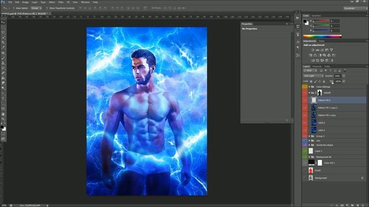This screenshot has width=369, height=207.
Task: Hide the Pattern Fill 1 copy 2 layer
Action: [x=305, y=108]
